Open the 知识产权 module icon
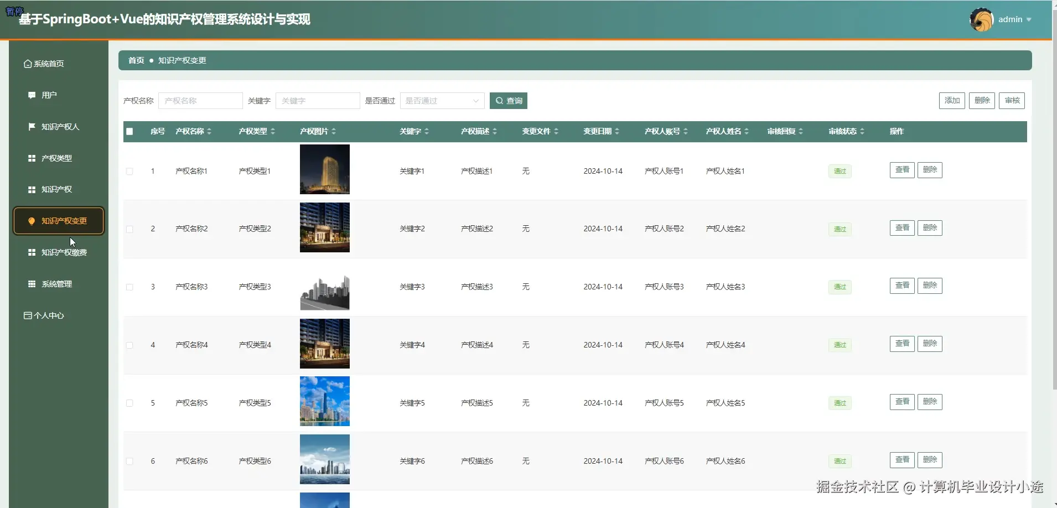The height and width of the screenshot is (508, 1057). [x=32, y=189]
